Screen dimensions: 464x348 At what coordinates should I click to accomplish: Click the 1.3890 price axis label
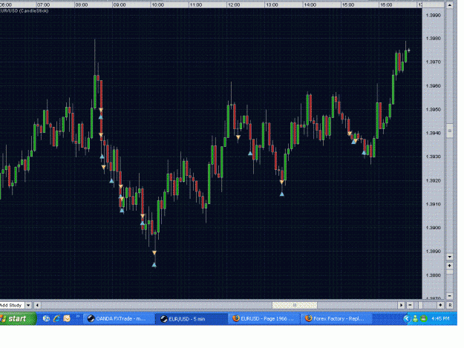click(x=433, y=252)
